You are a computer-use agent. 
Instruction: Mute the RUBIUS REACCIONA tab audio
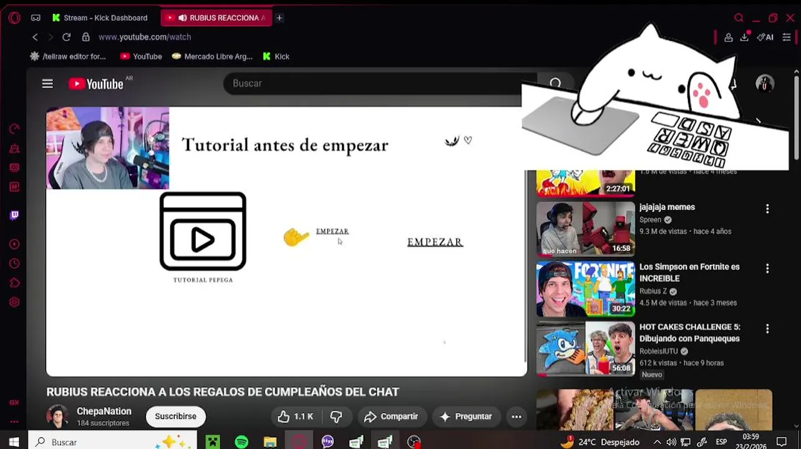182,17
